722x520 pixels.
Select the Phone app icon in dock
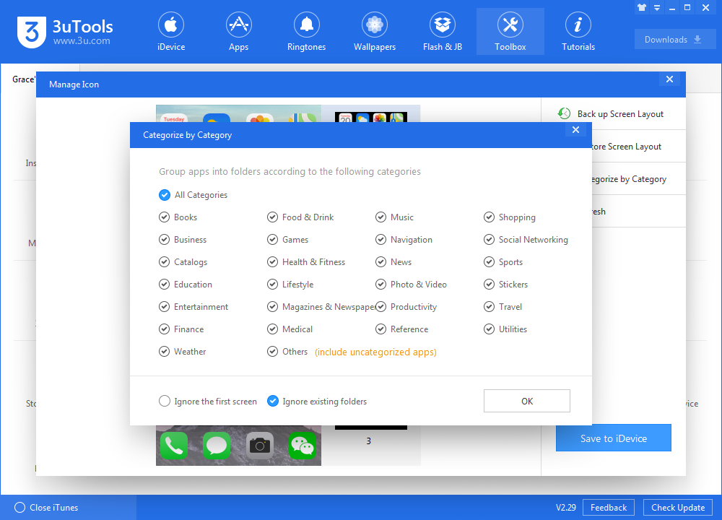(174, 446)
